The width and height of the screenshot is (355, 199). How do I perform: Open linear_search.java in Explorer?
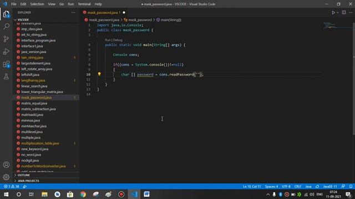(46, 86)
